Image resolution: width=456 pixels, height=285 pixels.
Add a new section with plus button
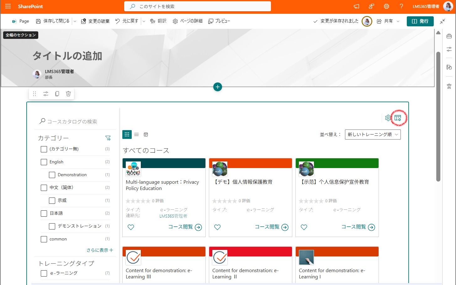click(x=218, y=87)
